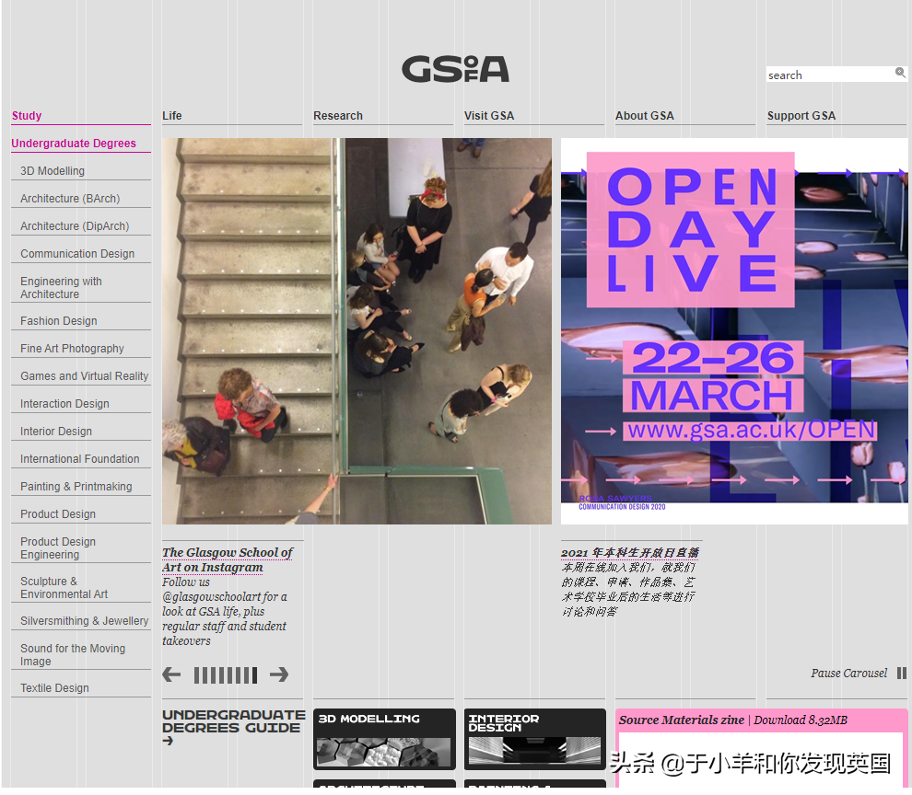Open Textile Design sidebar link
This screenshot has width=912, height=795.
tap(54, 687)
